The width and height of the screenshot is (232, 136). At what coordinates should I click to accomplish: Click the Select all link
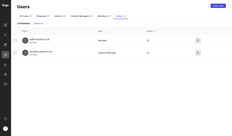(38, 23)
